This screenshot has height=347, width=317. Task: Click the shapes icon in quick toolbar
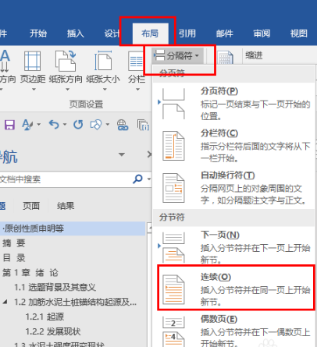(x=96, y=125)
